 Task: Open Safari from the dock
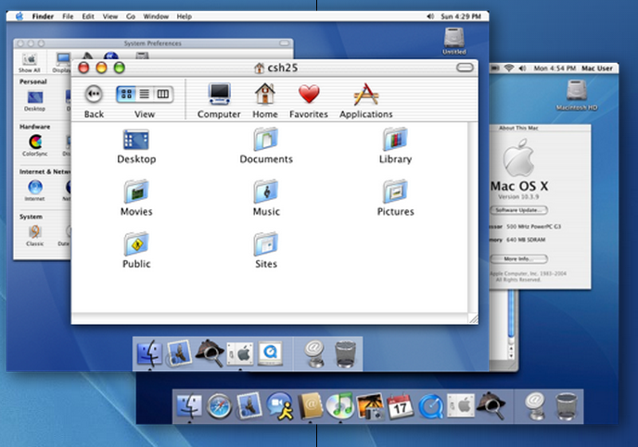pos(219,406)
